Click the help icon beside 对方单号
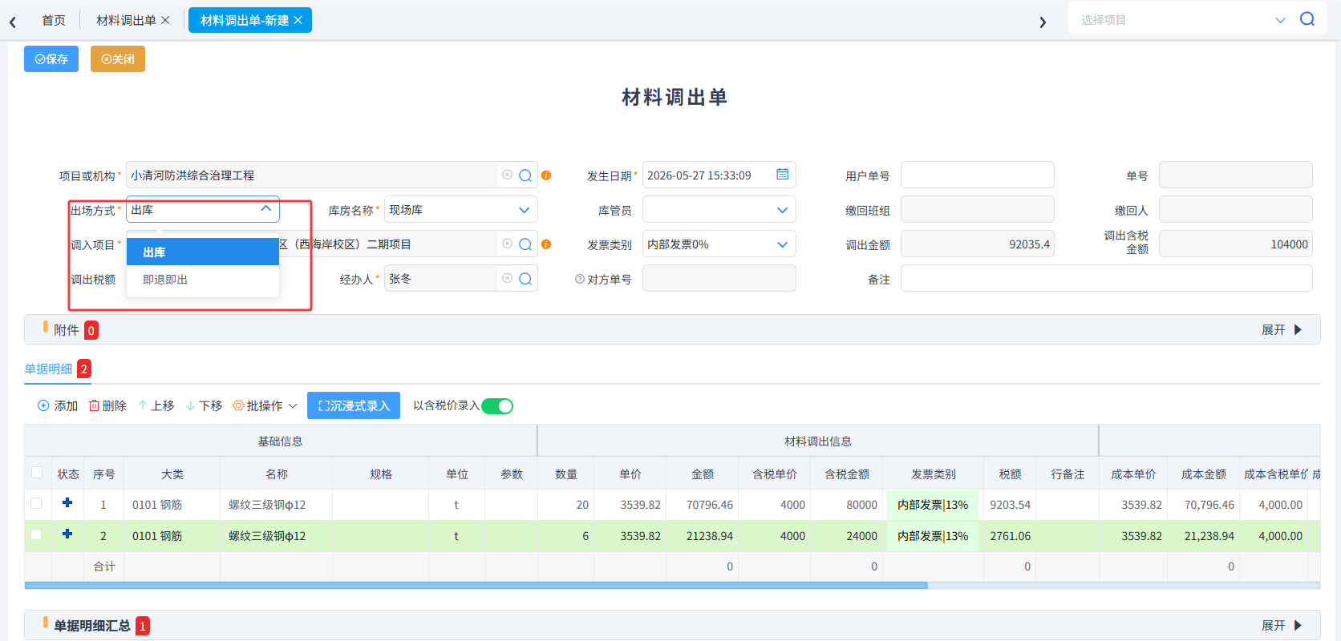Screen dimensions: 1341x641 point(579,279)
